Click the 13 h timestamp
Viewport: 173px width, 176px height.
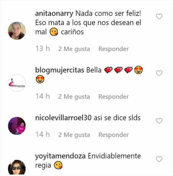pos(43,49)
